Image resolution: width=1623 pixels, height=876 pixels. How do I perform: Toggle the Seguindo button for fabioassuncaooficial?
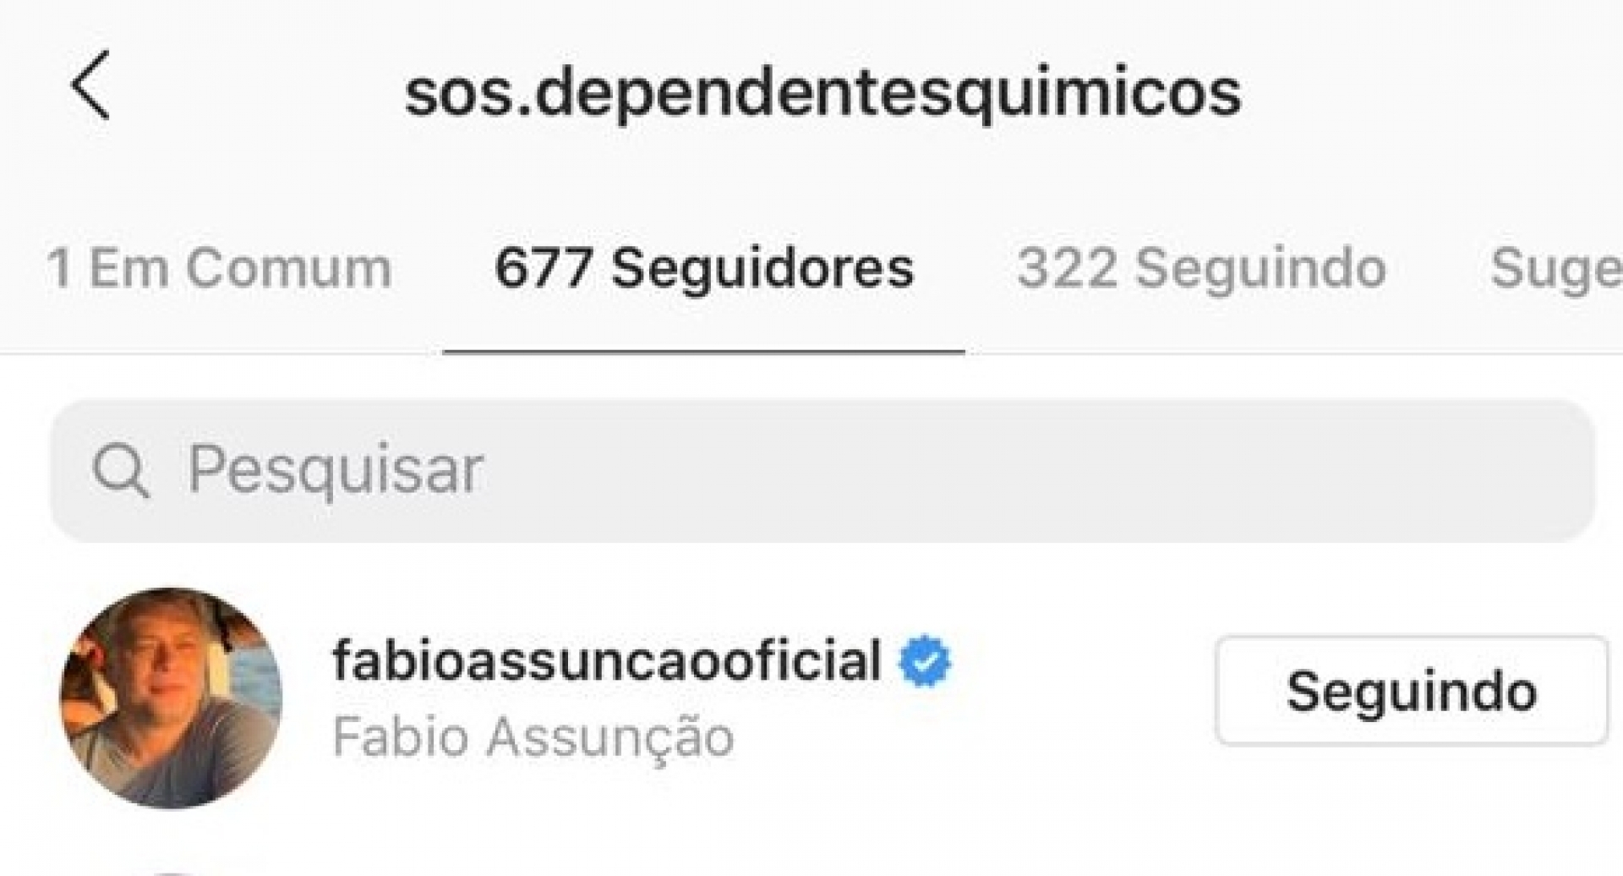pyautogui.click(x=1412, y=691)
